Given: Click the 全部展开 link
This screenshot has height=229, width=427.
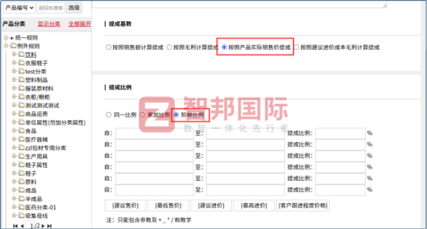Looking at the screenshot, I should click(79, 24).
